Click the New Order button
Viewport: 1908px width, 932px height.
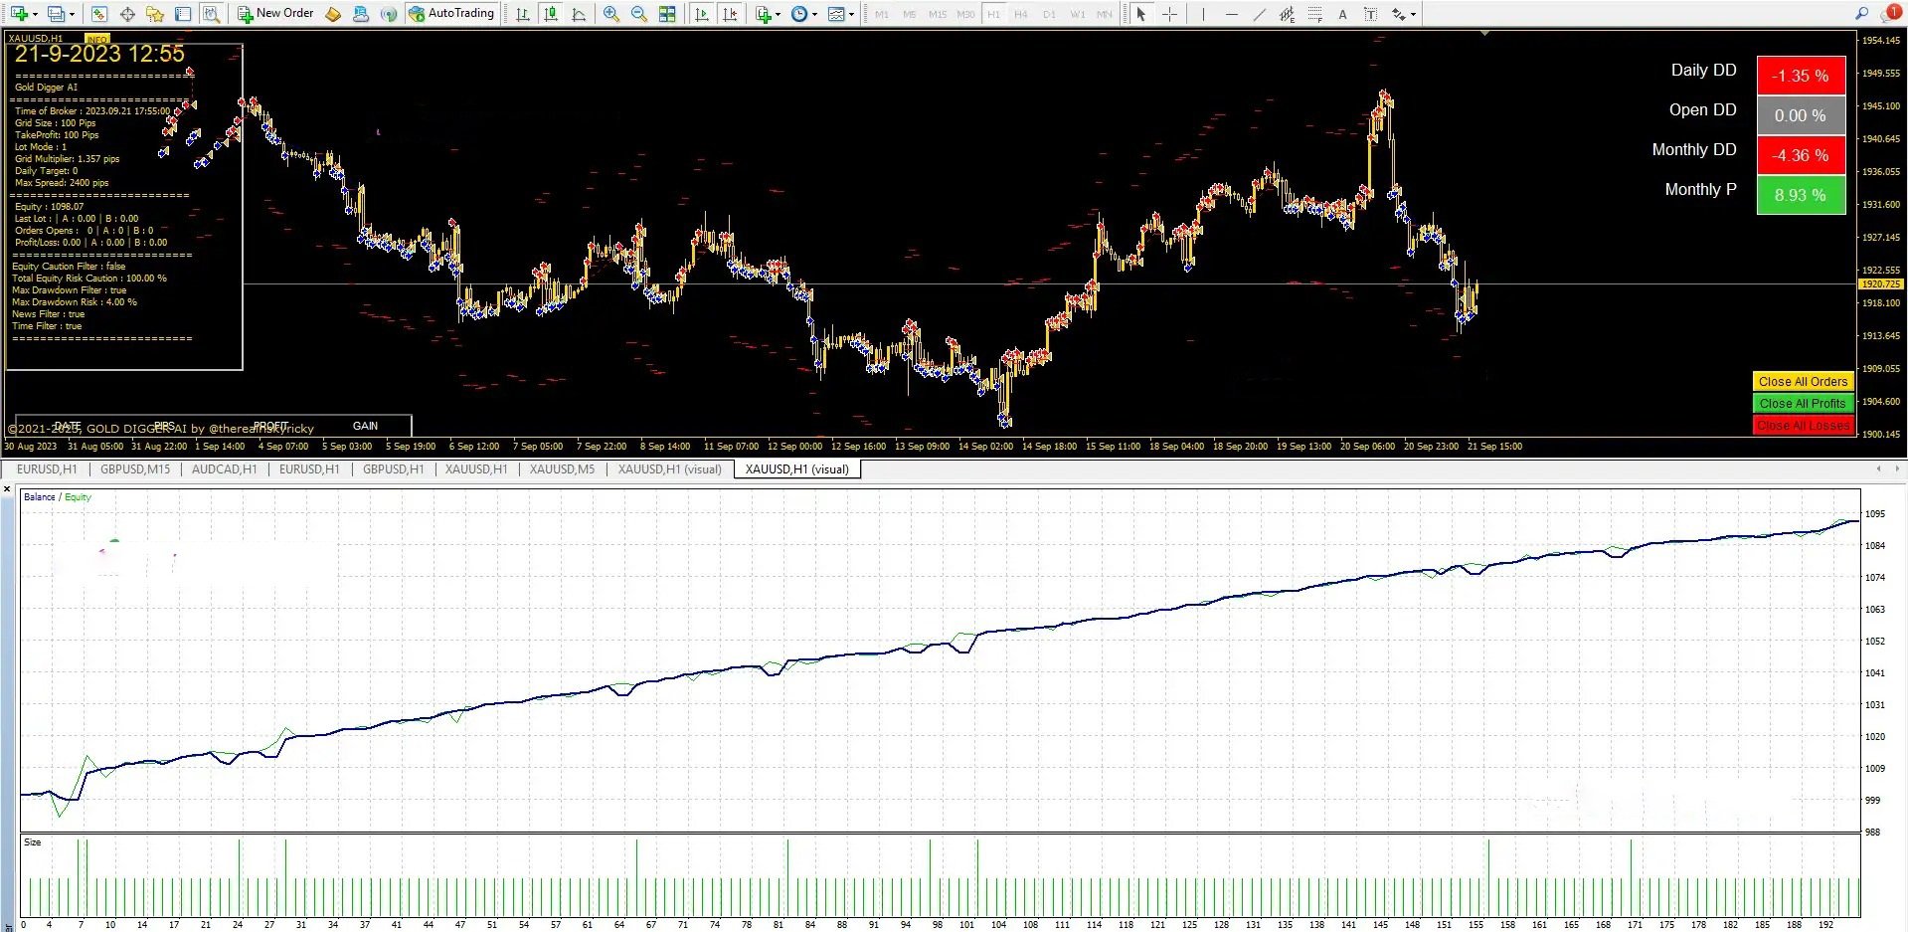[x=275, y=14]
